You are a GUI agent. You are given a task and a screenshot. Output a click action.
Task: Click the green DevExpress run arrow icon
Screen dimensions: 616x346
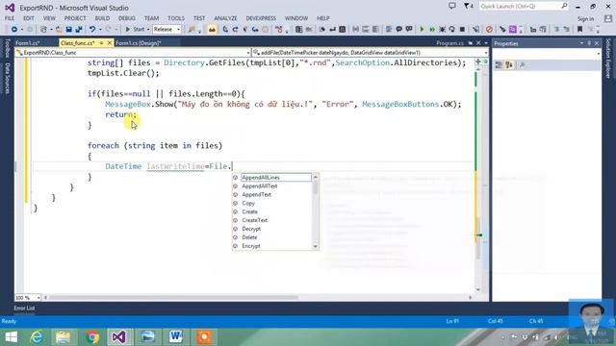click(422, 30)
